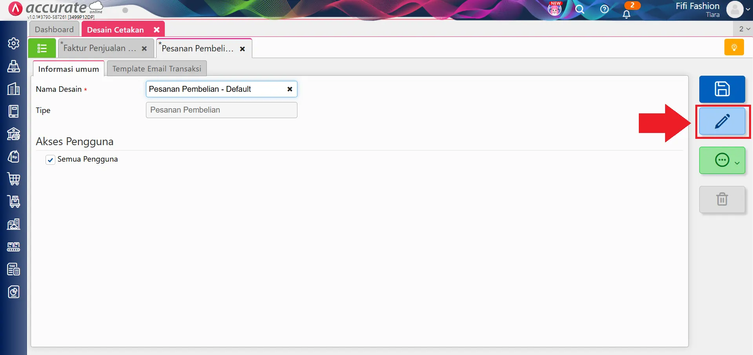The width and height of the screenshot is (753, 355).
Task: Click the blue save floppy disk button
Action: point(722,89)
